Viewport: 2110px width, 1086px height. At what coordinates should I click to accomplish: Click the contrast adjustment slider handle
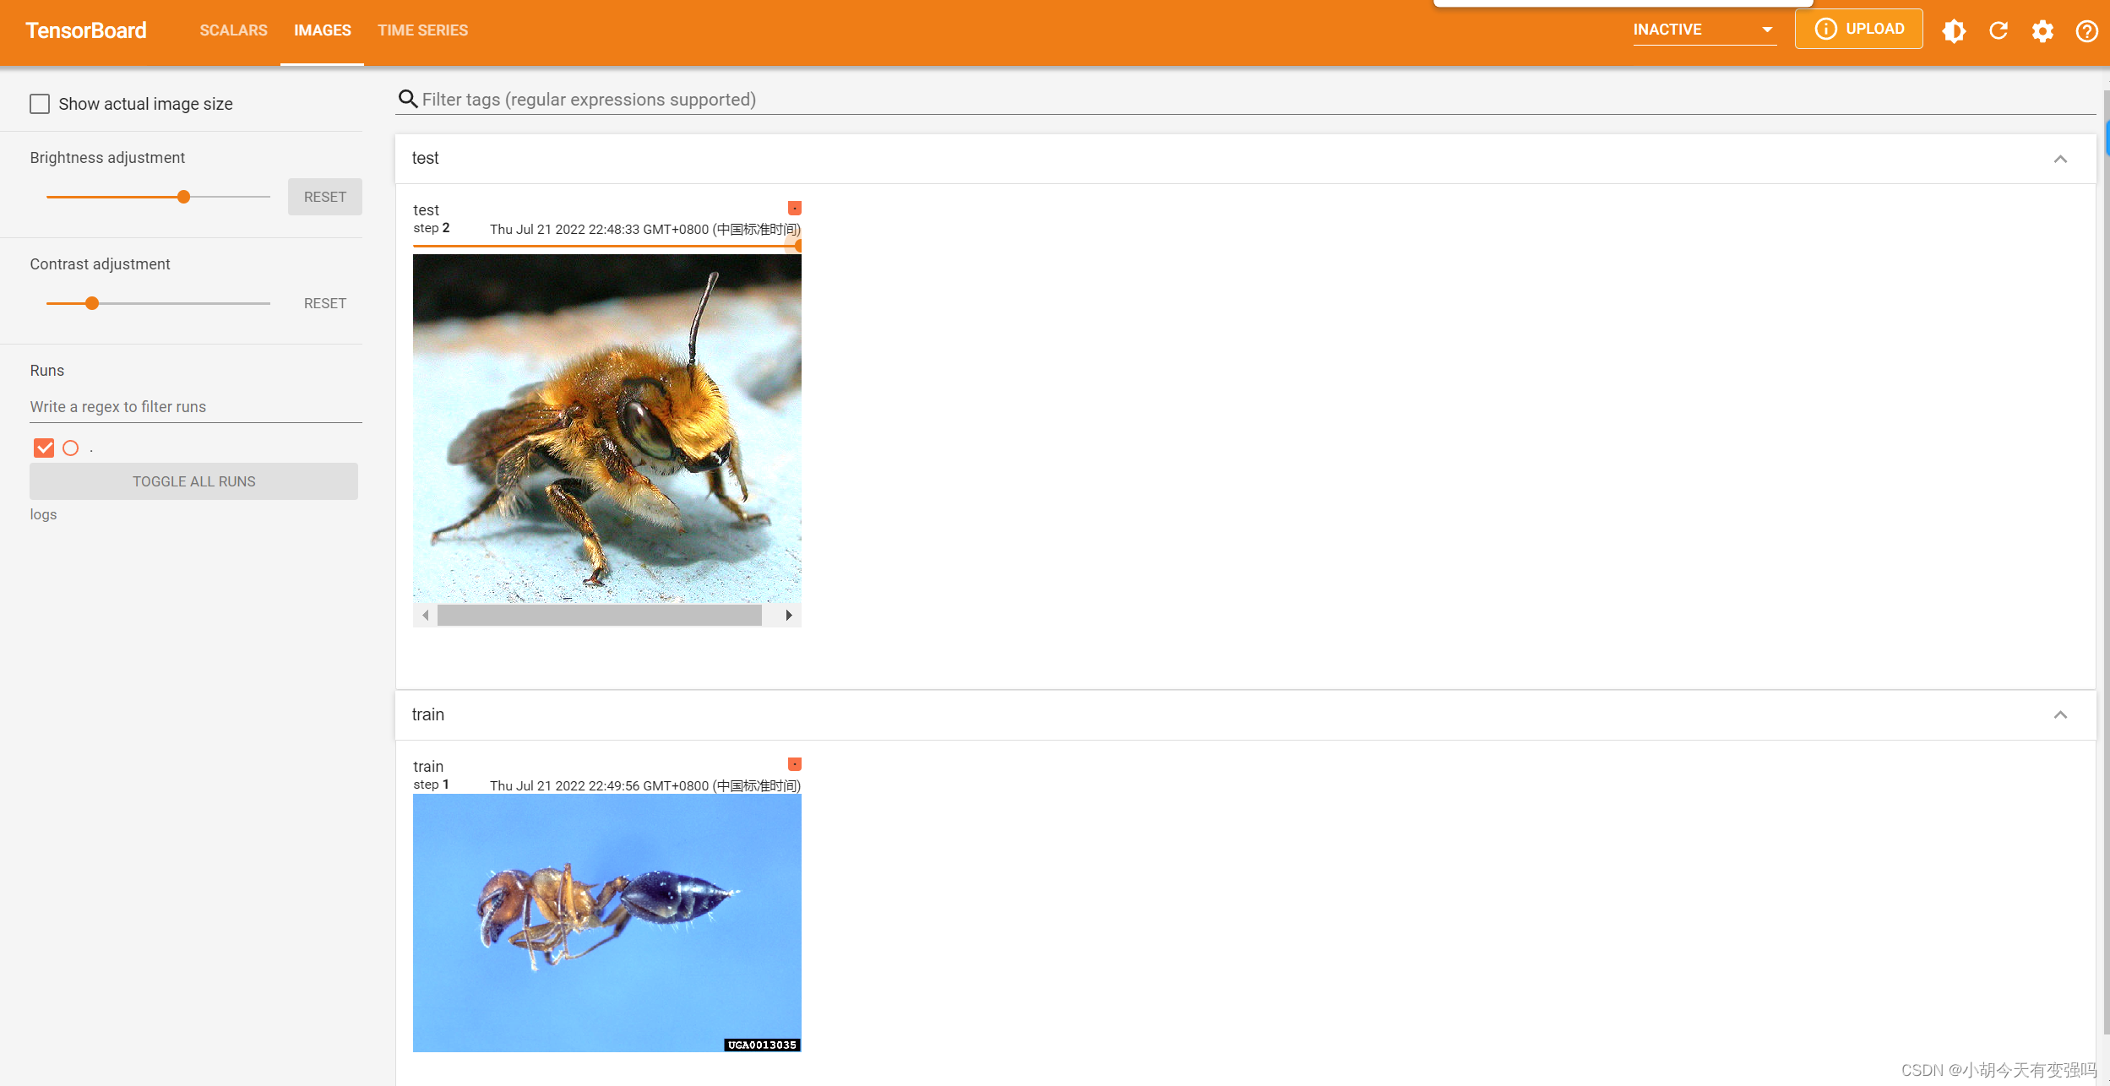[x=92, y=303]
